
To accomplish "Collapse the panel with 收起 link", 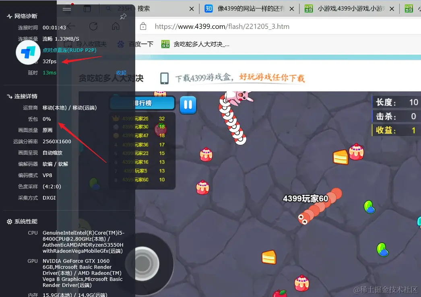I will [121, 73].
